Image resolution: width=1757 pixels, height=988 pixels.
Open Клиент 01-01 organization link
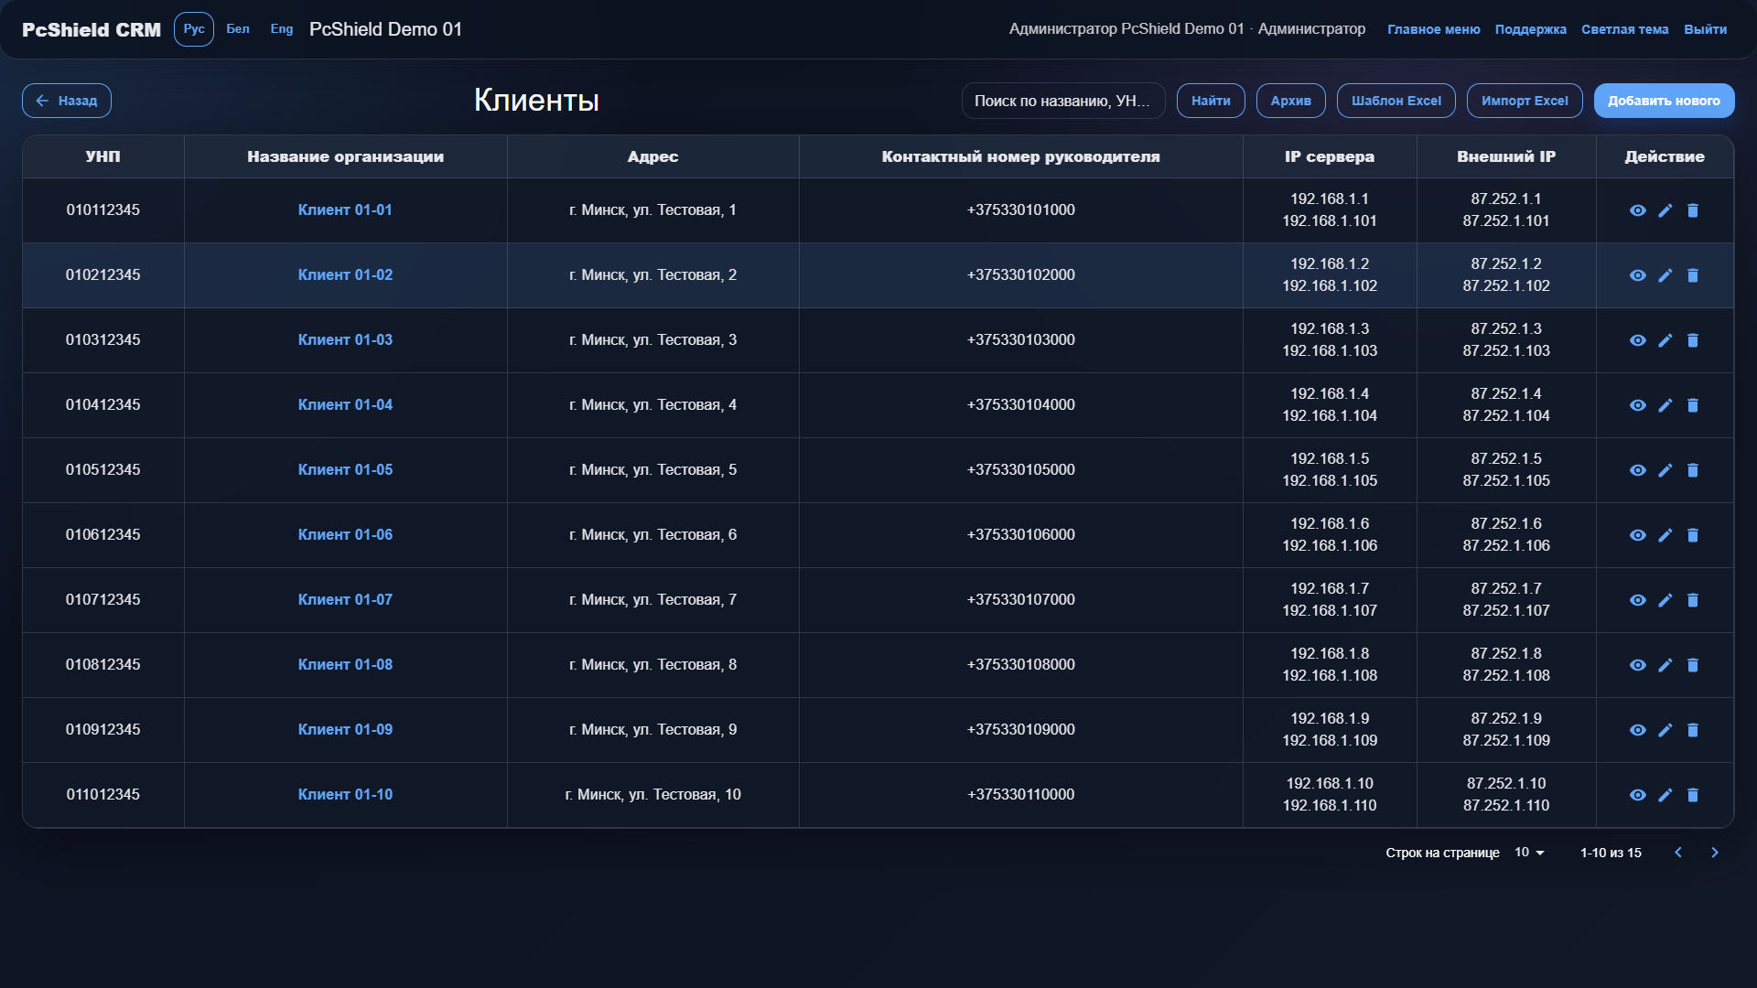(x=345, y=210)
